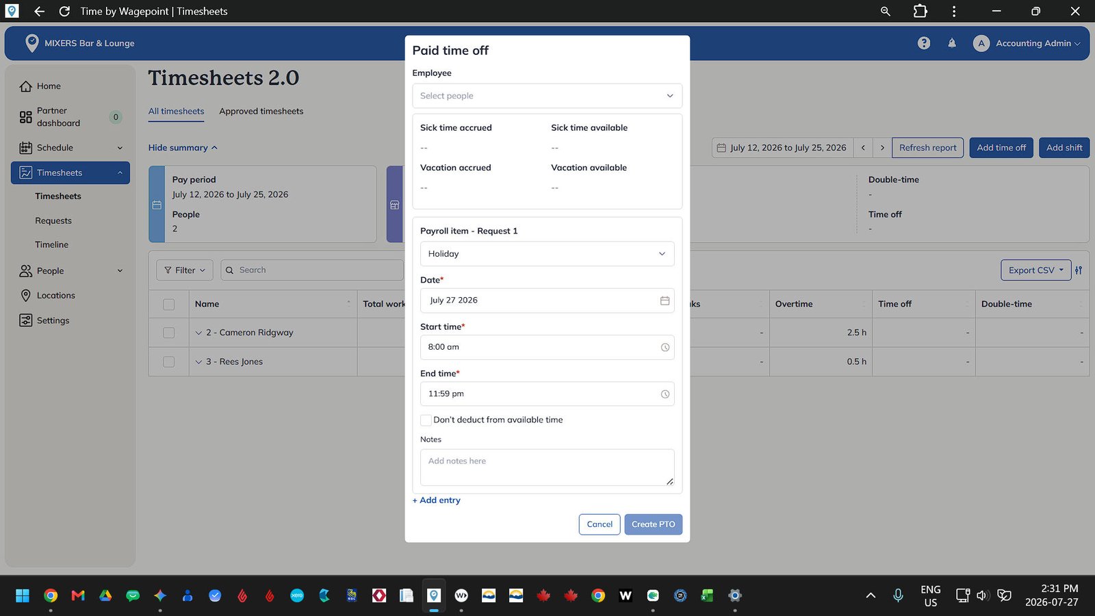Viewport: 1095px width, 616px height.
Task: Click Refresh report button
Action: [x=927, y=148]
